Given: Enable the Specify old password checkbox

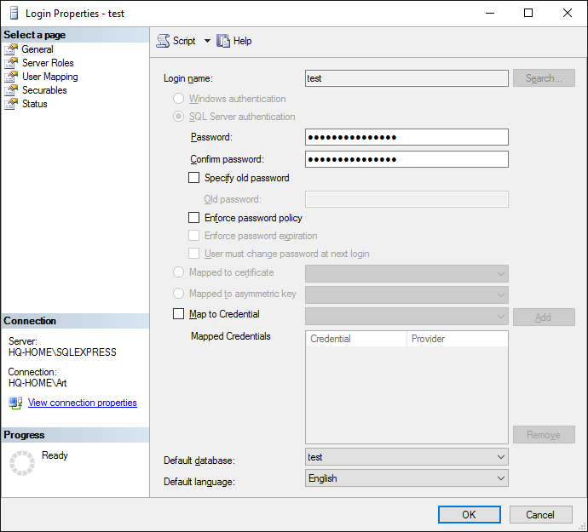Looking at the screenshot, I should [193, 178].
